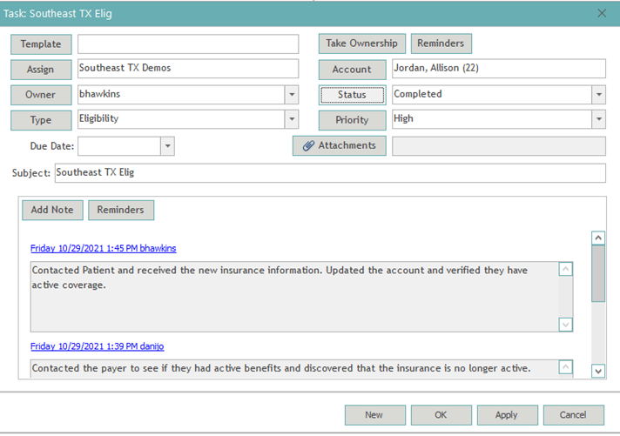Click the Template button
Screen dimensions: 620x436
point(41,44)
